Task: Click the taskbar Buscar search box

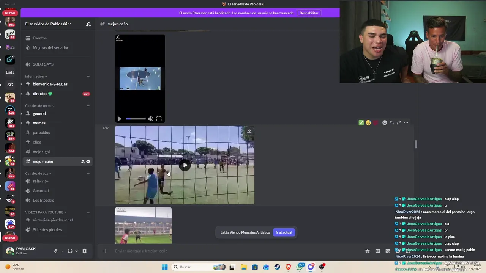Action: point(199,267)
